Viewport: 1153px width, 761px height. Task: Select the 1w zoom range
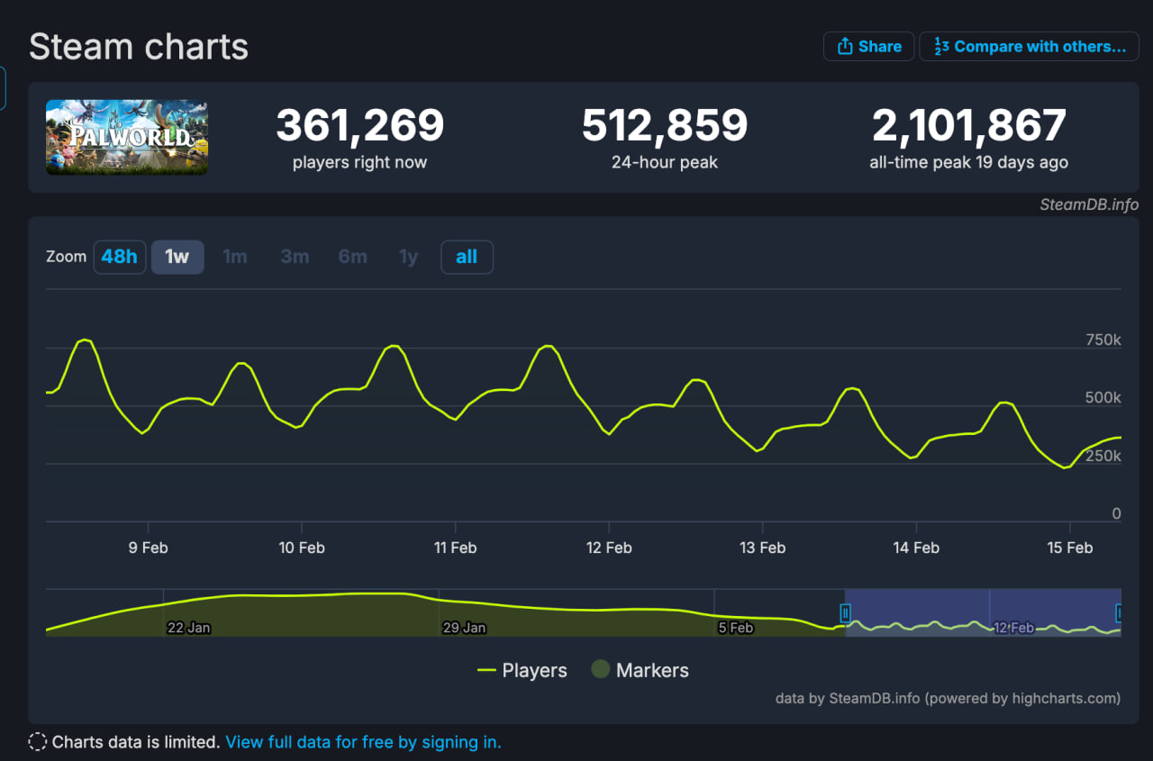click(177, 257)
